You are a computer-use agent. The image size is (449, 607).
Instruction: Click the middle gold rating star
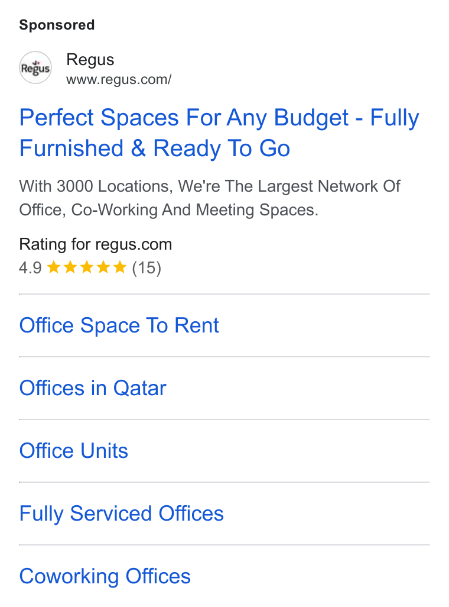[x=87, y=267]
